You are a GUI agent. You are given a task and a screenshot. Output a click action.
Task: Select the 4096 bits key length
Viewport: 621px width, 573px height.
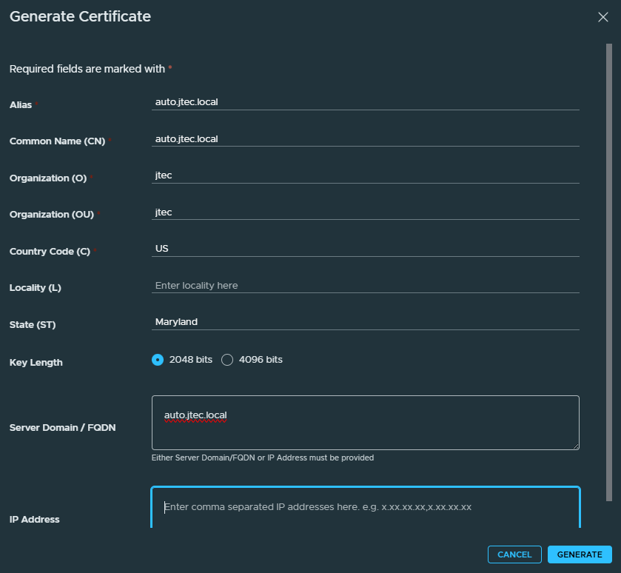pyautogui.click(x=227, y=360)
